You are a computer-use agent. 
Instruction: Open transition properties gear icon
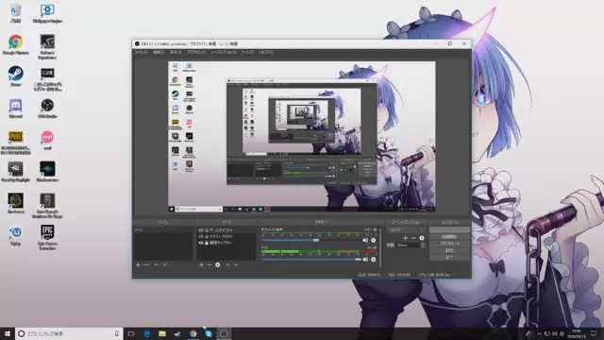pyautogui.click(x=422, y=238)
